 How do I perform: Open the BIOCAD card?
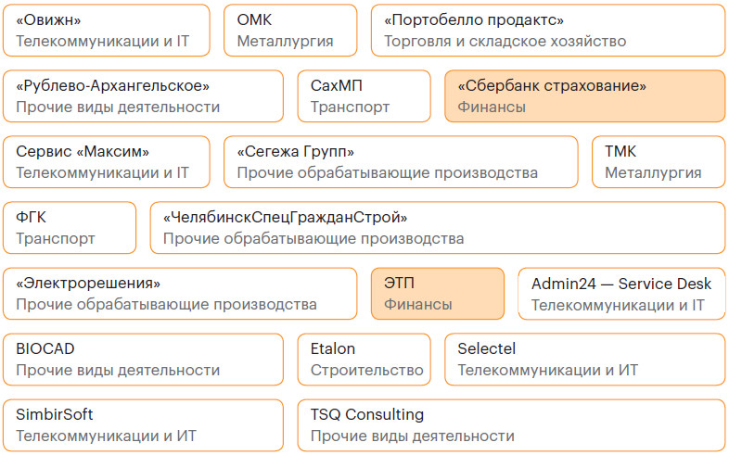[x=143, y=360]
